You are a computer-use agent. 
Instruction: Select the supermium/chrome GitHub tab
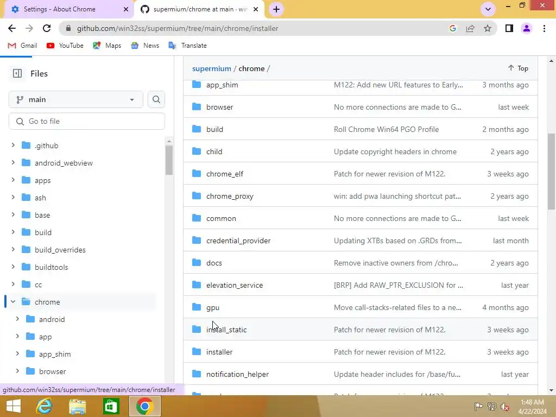pyautogui.click(x=200, y=9)
